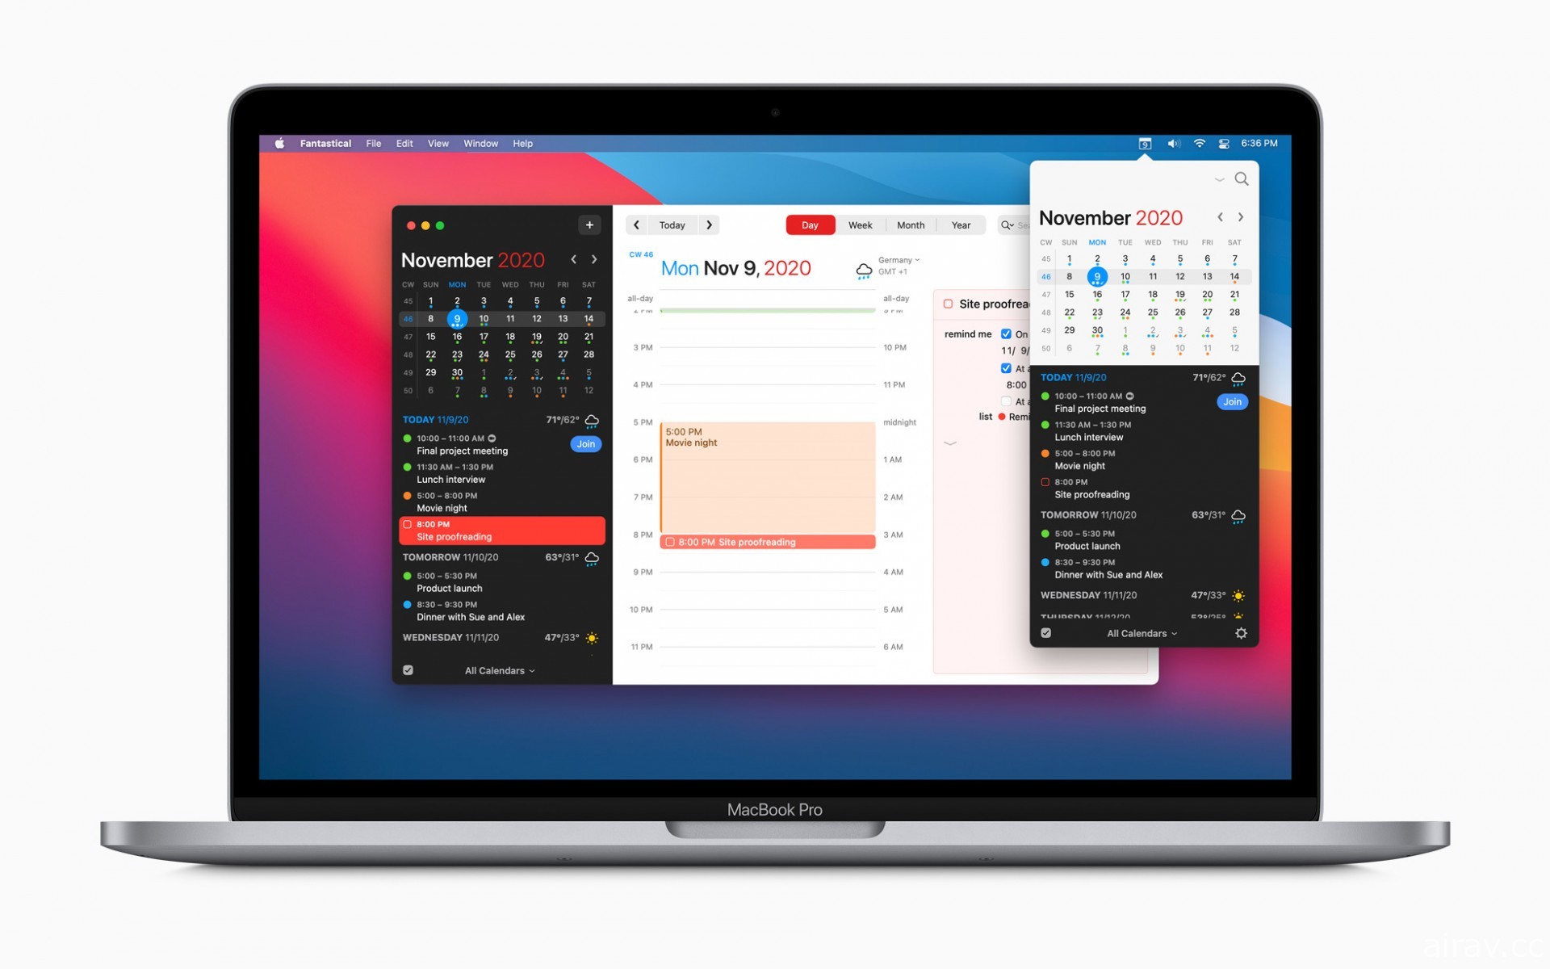Expand the All Calendars dropdown
The width and height of the screenshot is (1550, 969).
(499, 671)
